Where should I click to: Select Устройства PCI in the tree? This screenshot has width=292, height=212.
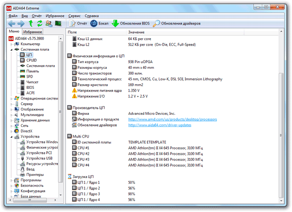point(36,153)
